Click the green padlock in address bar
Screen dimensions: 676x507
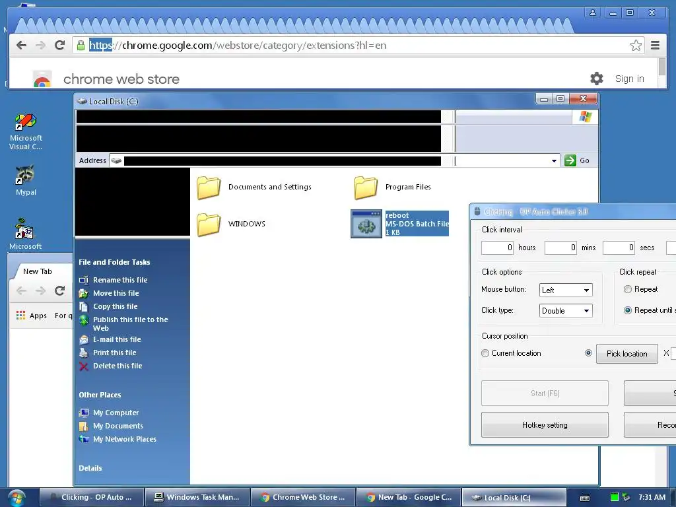pyautogui.click(x=81, y=46)
